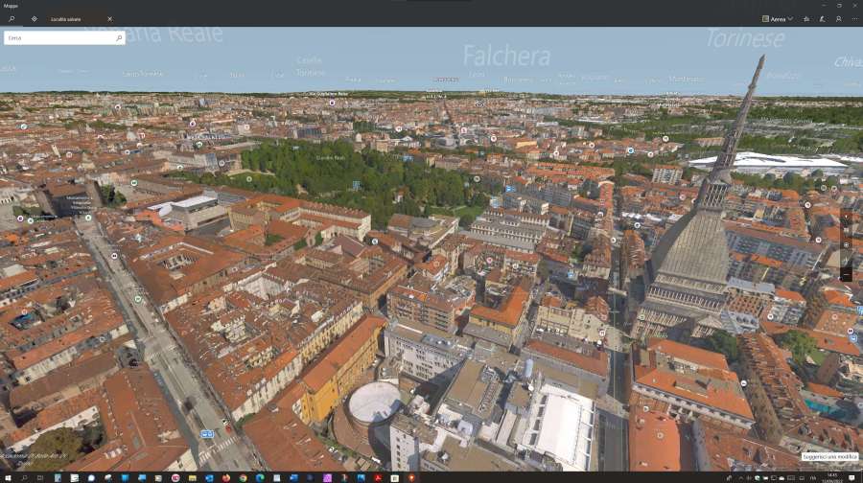Open the more options ellipsis menu
Screen dimensions: 863x483
coord(854,18)
